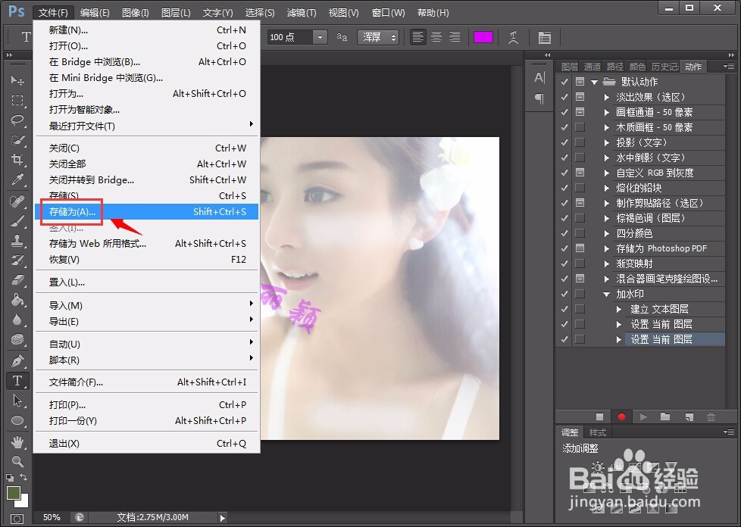
Task: Click the create warped text icon
Action: [514, 37]
